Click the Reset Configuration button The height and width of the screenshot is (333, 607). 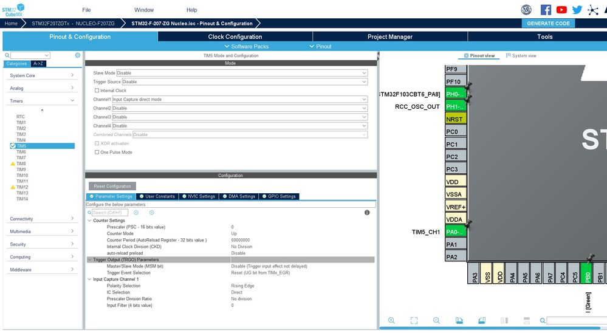coord(112,186)
